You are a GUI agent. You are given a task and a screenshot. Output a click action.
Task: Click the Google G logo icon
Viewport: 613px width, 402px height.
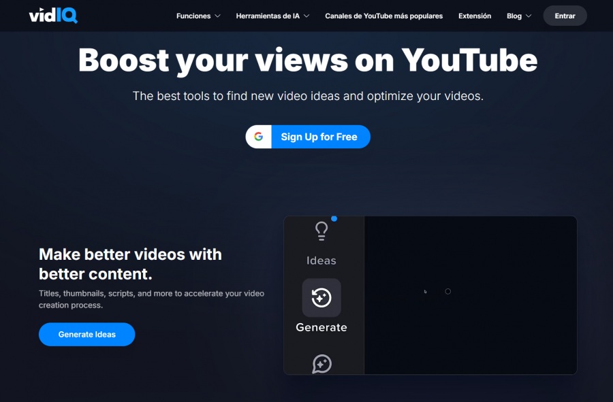[259, 137]
